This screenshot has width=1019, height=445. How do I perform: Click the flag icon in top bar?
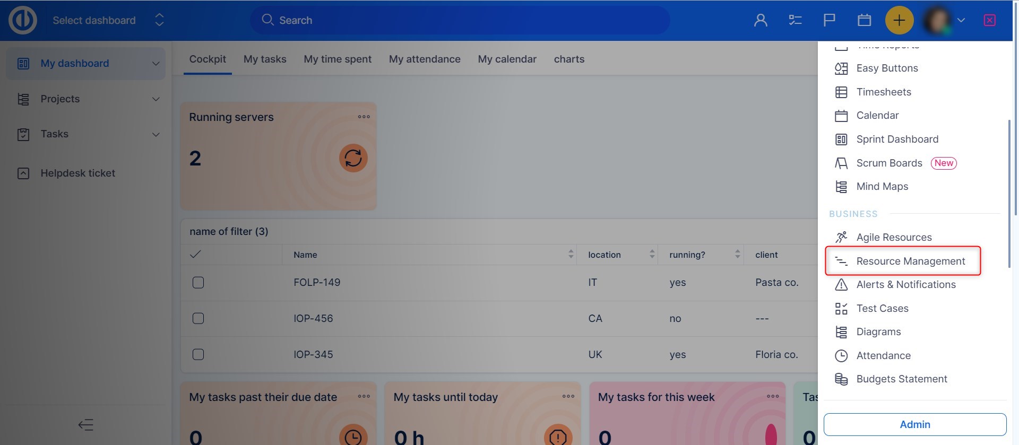(829, 20)
